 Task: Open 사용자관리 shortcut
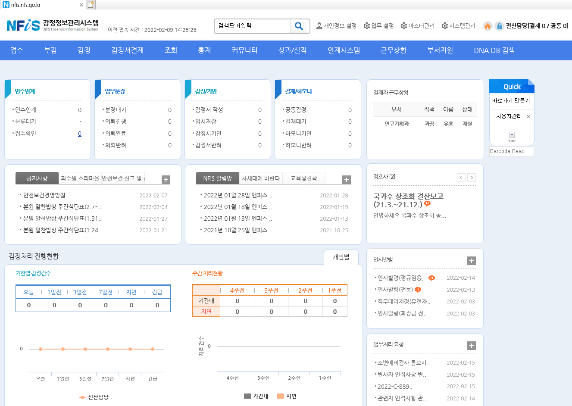click(509, 116)
